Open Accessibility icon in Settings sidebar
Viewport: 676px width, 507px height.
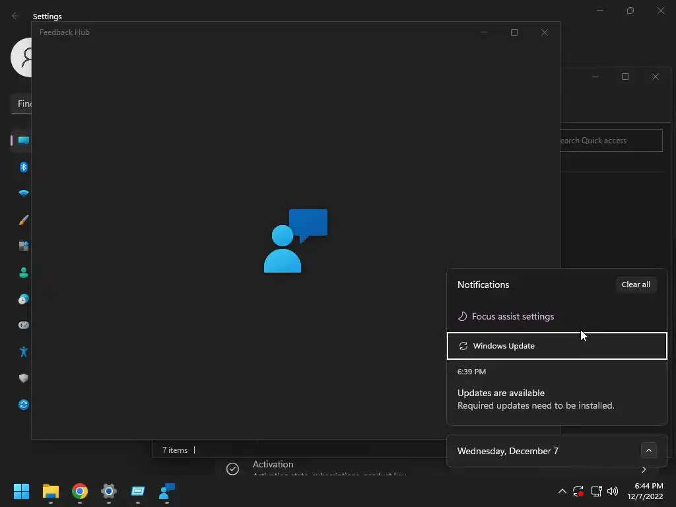pos(24,352)
